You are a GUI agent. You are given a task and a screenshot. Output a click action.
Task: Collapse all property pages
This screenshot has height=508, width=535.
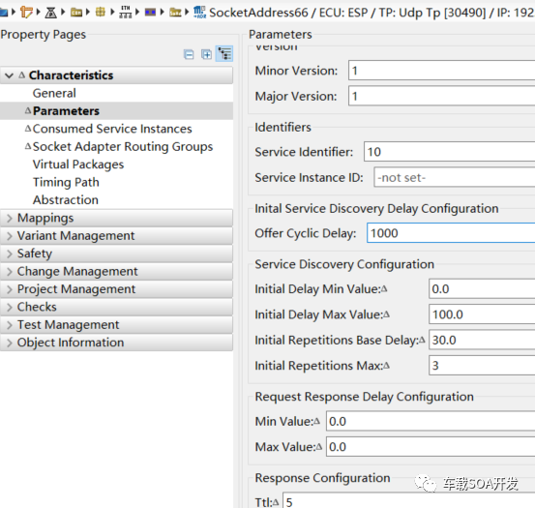[189, 54]
